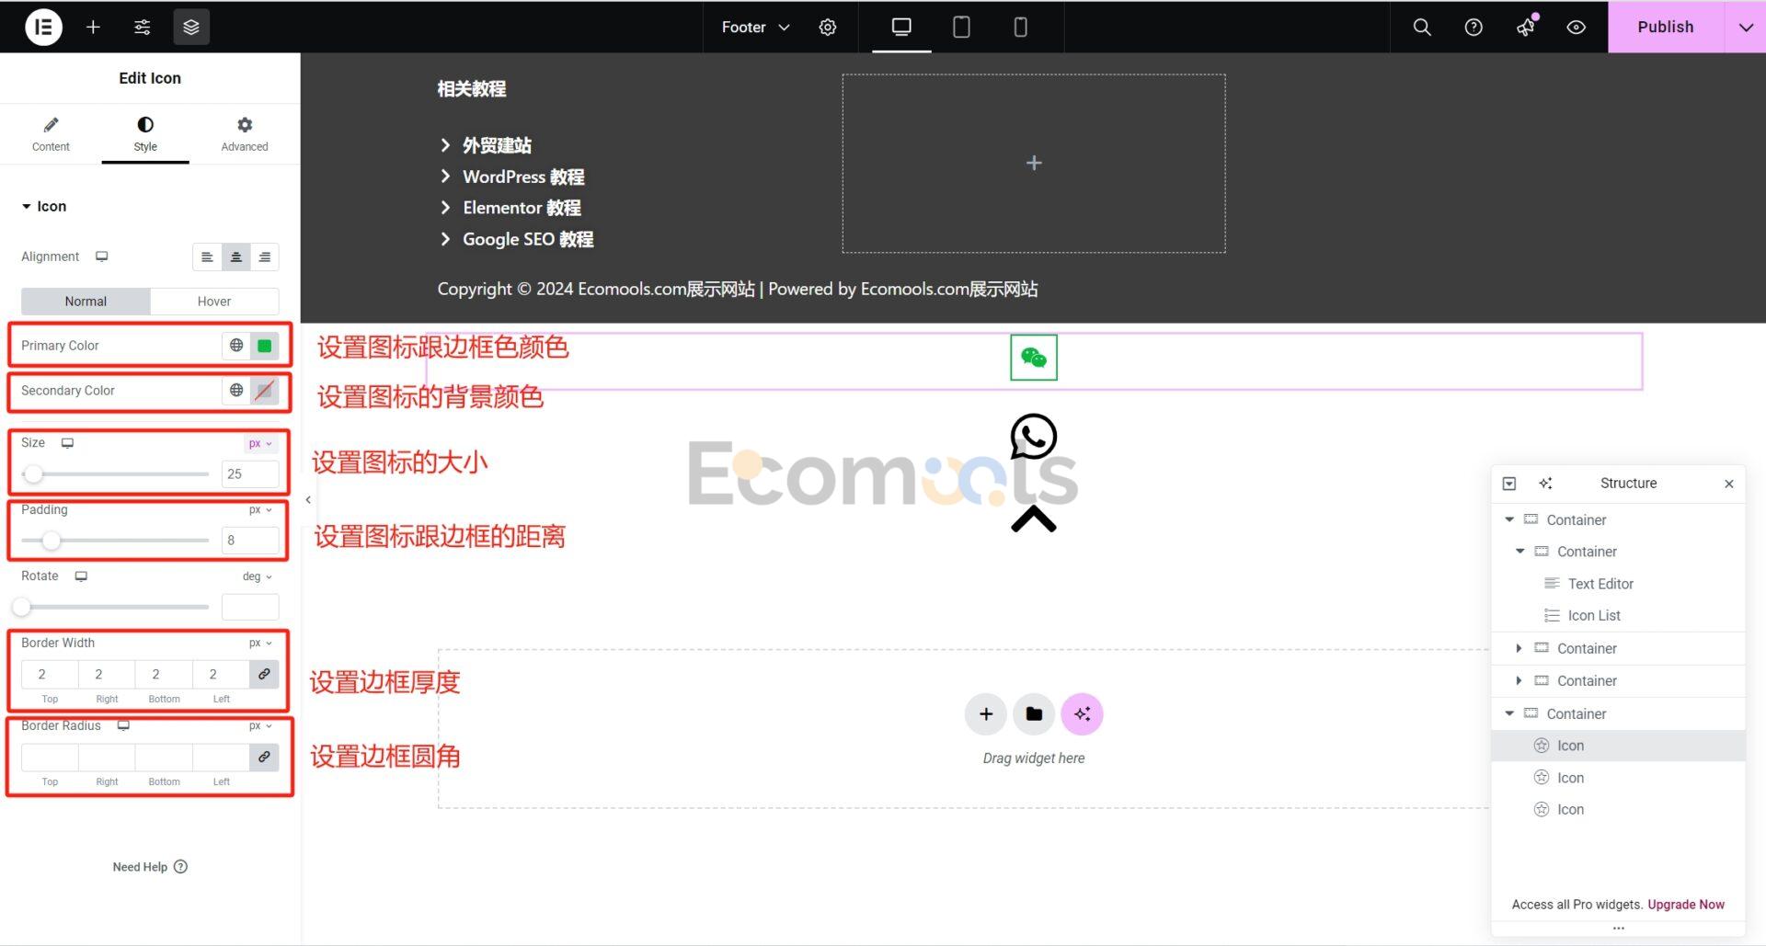Change Border Width unit px dropdown

click(x=259, y=644)
